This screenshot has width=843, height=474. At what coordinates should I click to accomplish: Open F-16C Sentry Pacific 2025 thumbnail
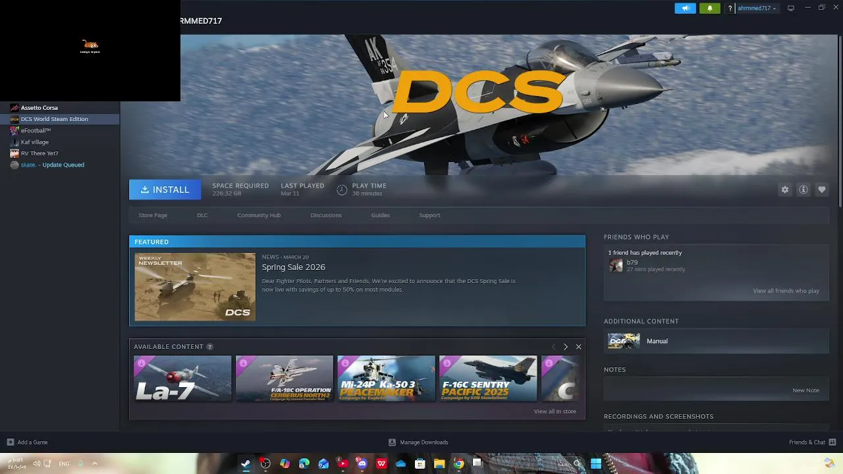click(488, 379)
